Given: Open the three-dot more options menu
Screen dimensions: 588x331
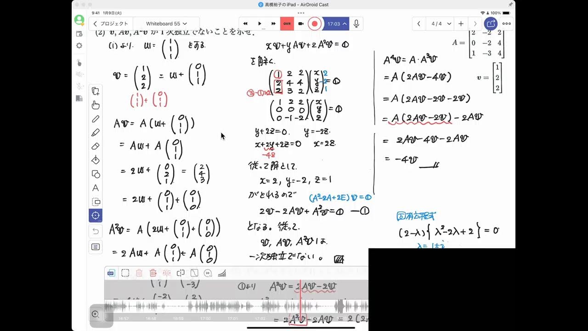Looking at the screenshot, I should tap(506, 23).
